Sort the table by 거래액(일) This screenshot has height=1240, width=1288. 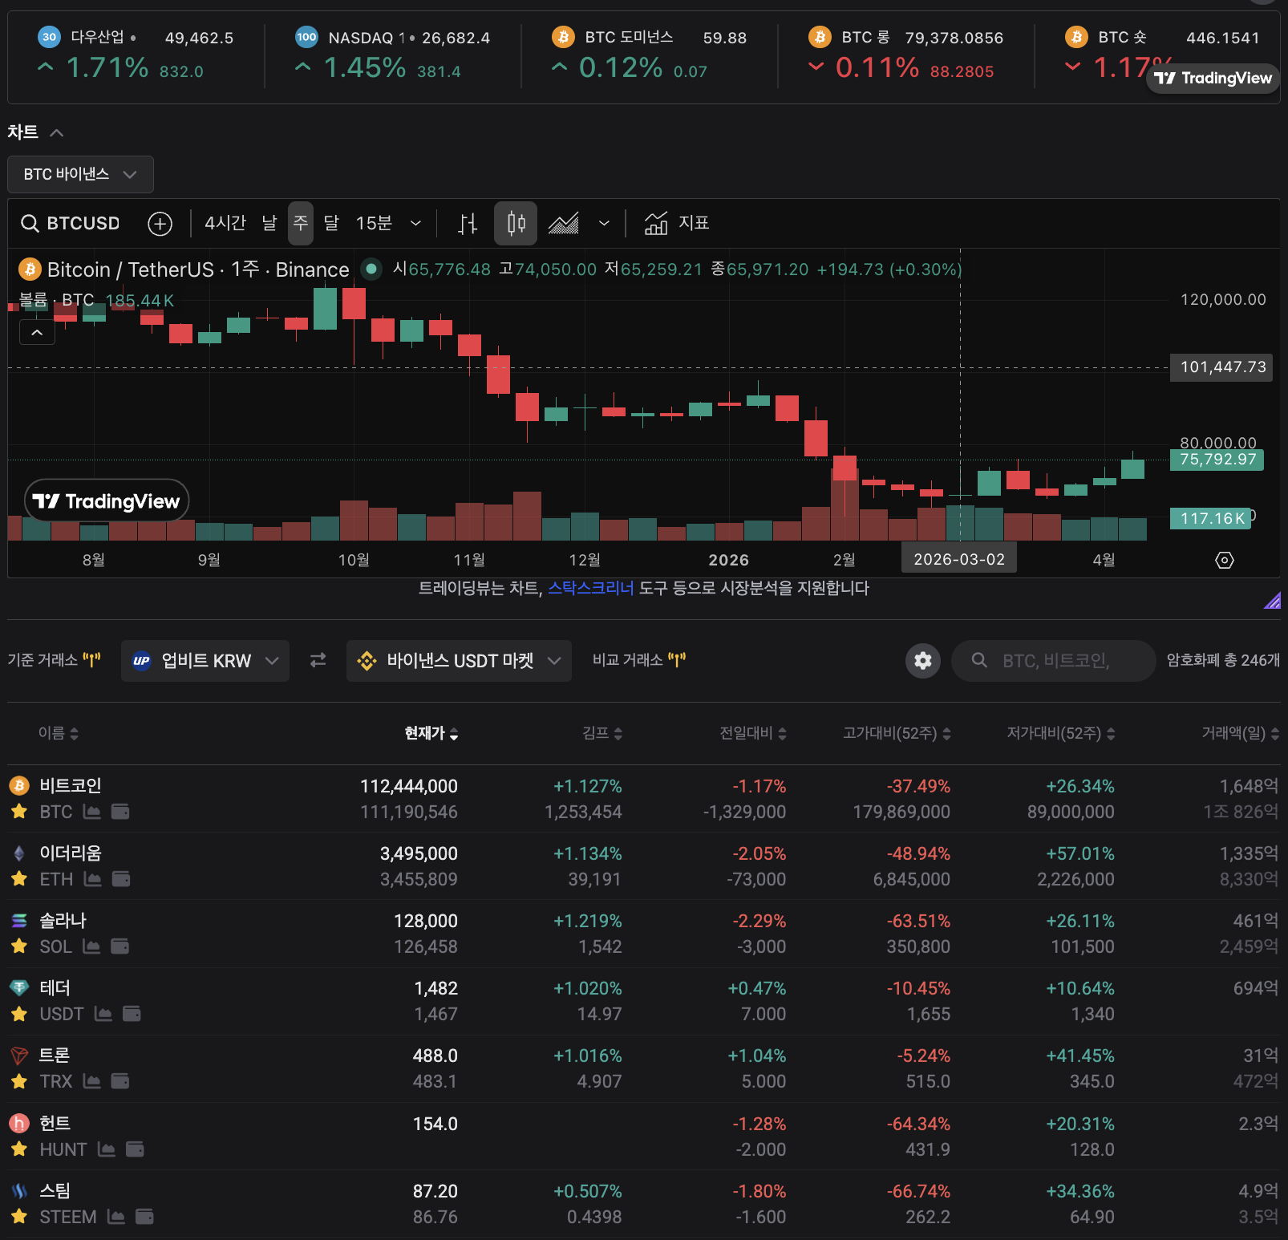point(1240,733)
